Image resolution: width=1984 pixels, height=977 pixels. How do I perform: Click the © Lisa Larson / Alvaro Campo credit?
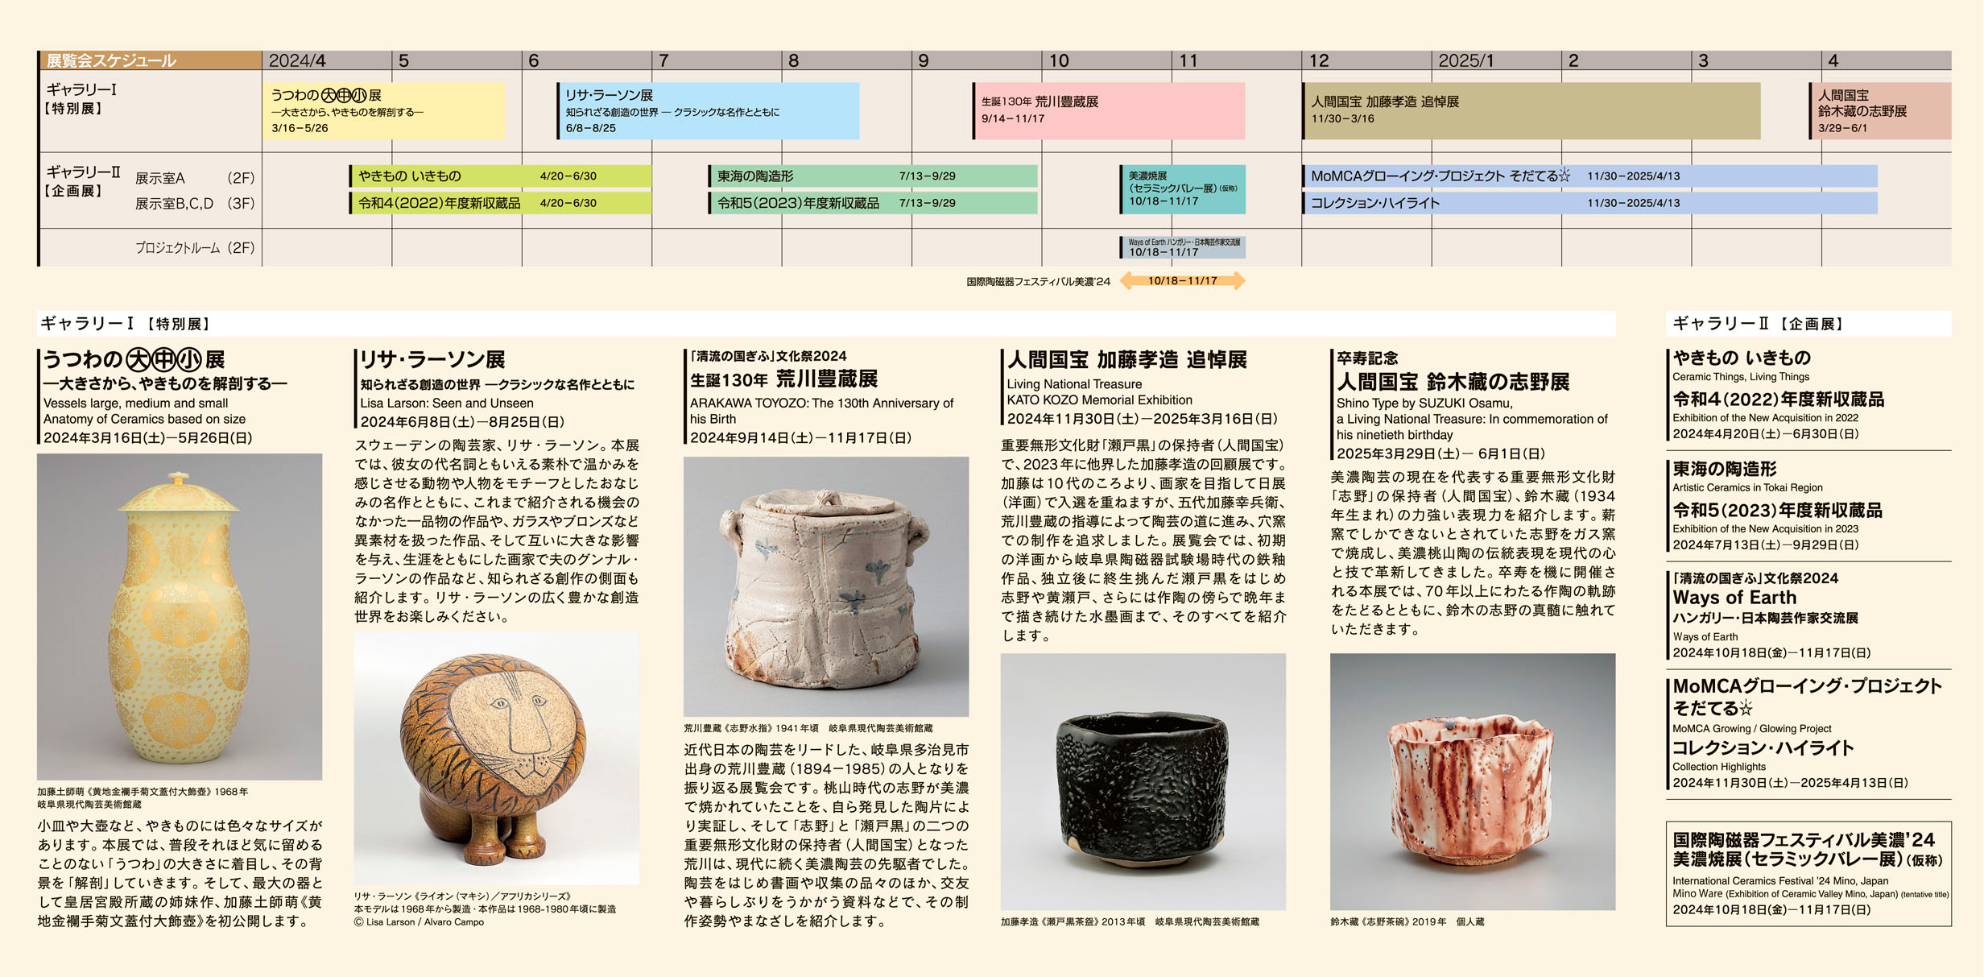pos(420,922)
